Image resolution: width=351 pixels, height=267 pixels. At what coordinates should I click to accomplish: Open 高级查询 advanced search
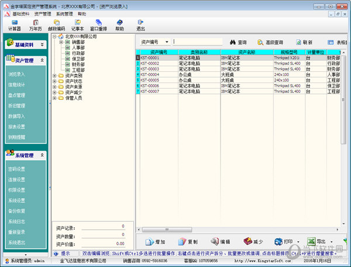(270, 42)
